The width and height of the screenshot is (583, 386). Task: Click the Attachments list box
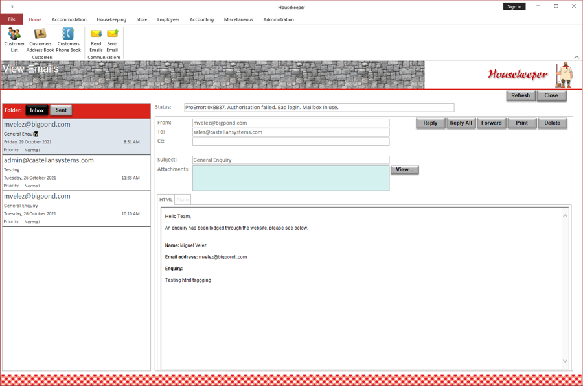click(x=291, y=178)
